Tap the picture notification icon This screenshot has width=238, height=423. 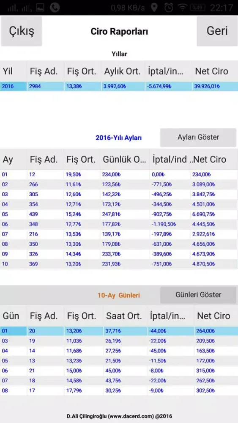(x=40, y=8)
